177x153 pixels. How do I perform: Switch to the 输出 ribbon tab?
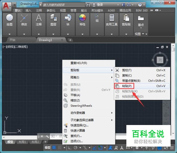[x=84, y=11]
